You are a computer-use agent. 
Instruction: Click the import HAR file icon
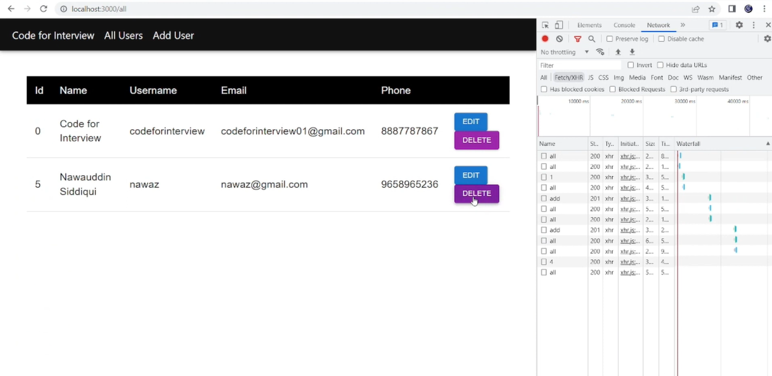pyautogui.click(x=618, y=52)
